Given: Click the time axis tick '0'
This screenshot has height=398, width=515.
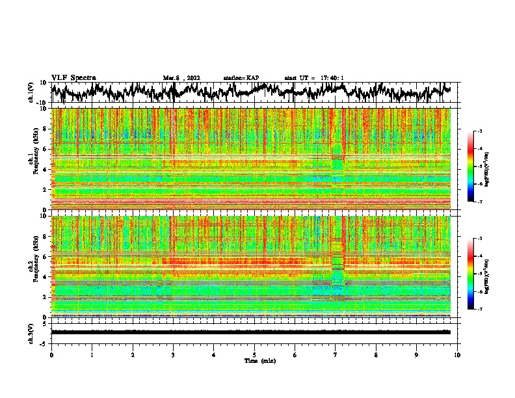Looking at the screenshot, I should click(51, 355).
